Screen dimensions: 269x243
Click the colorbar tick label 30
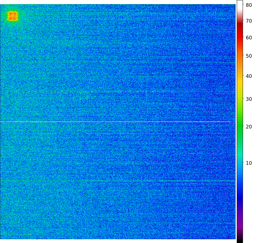click(x=249, y=99)
